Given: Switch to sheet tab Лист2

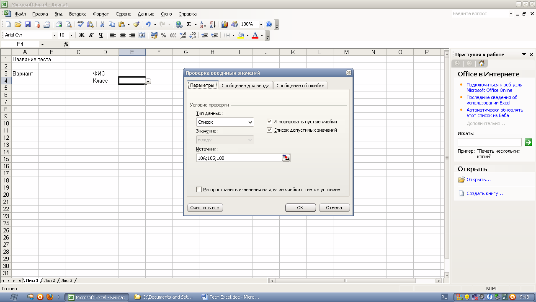Looking at the screenshot, I should tap(49, 281).
